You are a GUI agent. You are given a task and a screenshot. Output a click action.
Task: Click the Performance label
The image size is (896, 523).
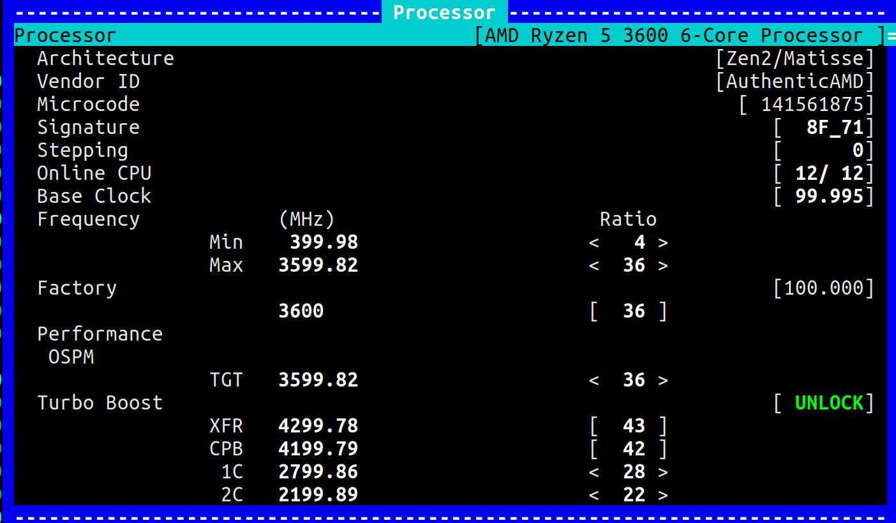click(100, 334)
